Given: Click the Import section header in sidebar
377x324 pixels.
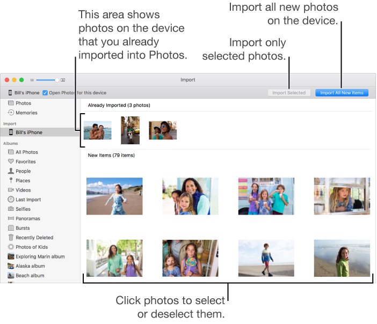Looking at the screenshot, I should pos(10,124).
